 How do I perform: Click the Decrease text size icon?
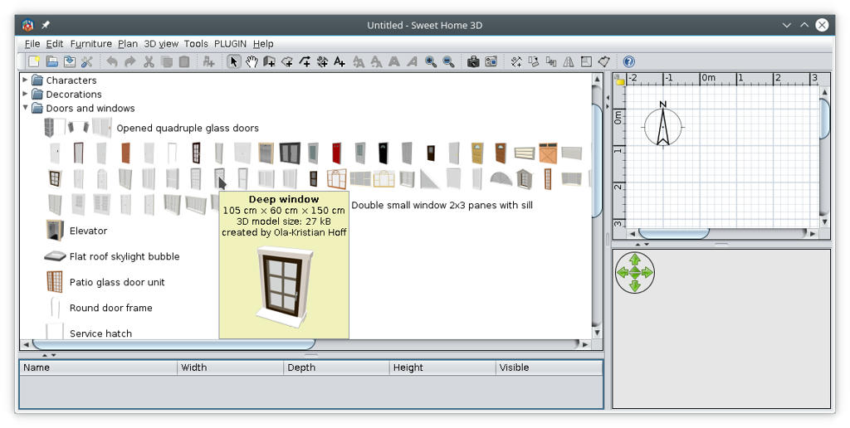376,61
